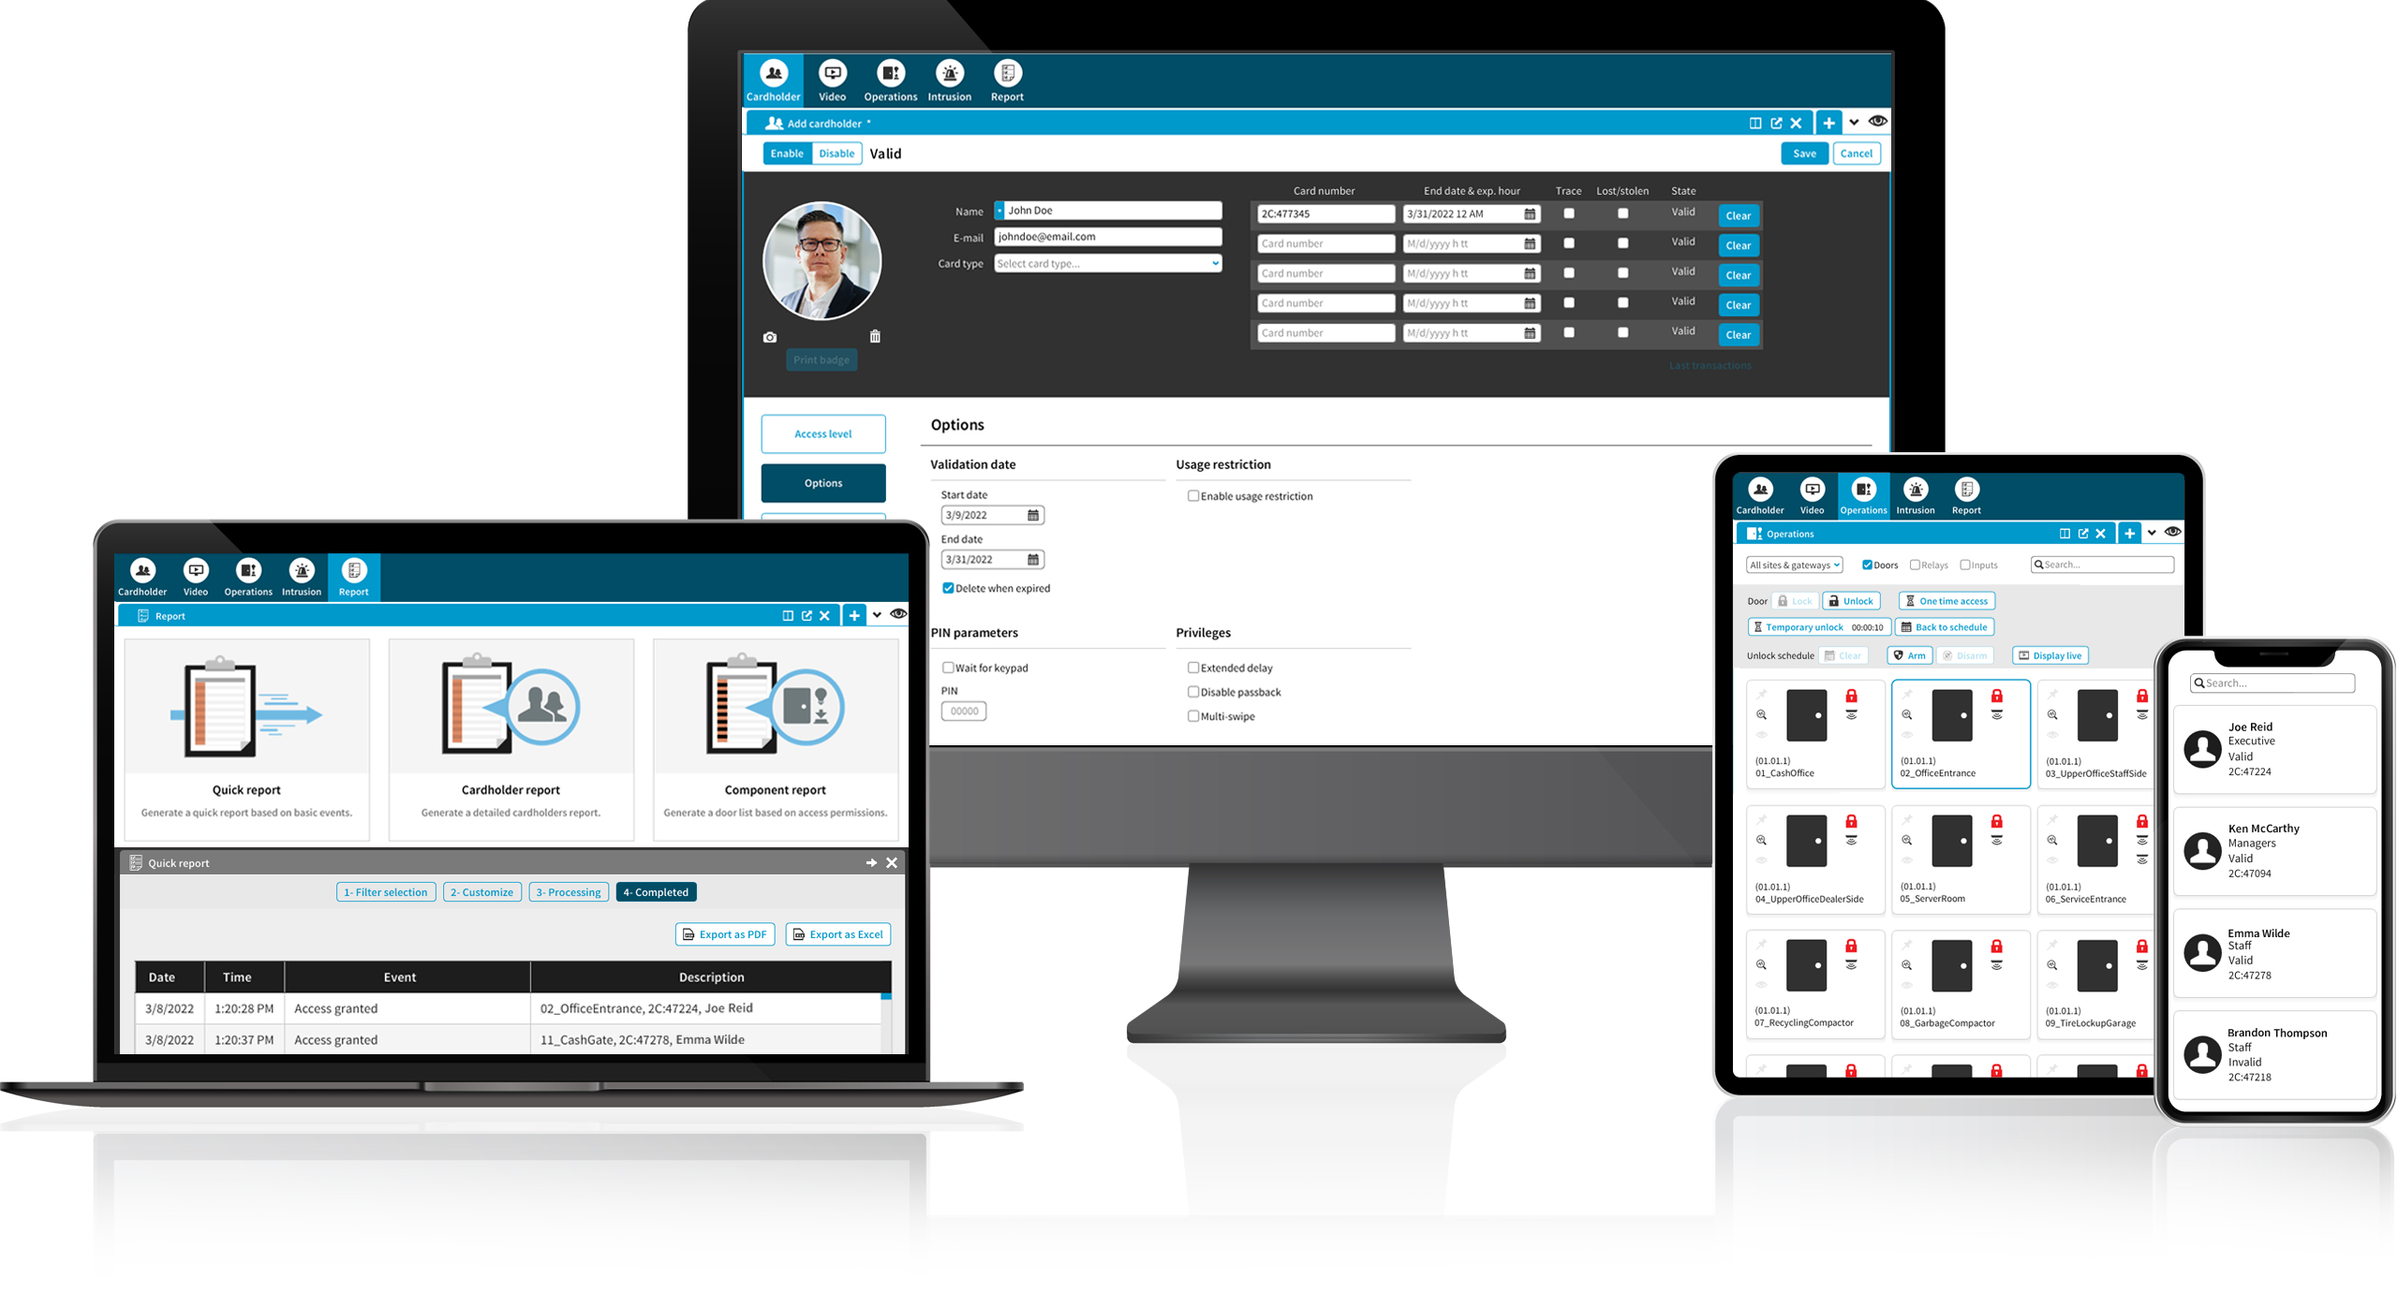Click the Unlock door icon
The width and height of the screenshot is (2398, 1307).
point(1861,600)
